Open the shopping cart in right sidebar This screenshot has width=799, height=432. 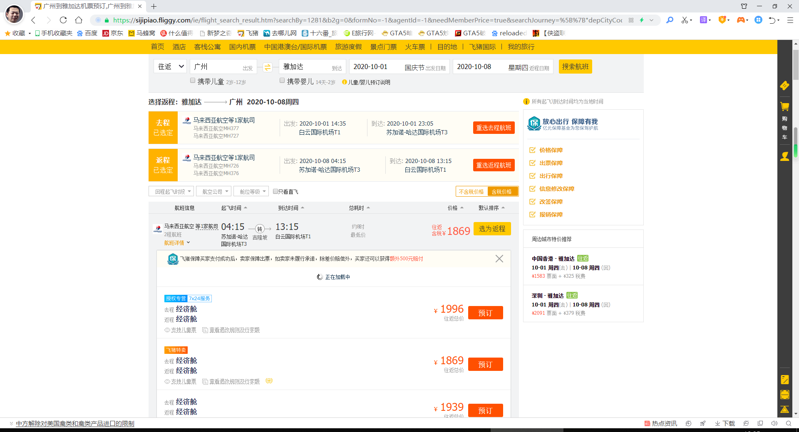(x=784, y=106)
